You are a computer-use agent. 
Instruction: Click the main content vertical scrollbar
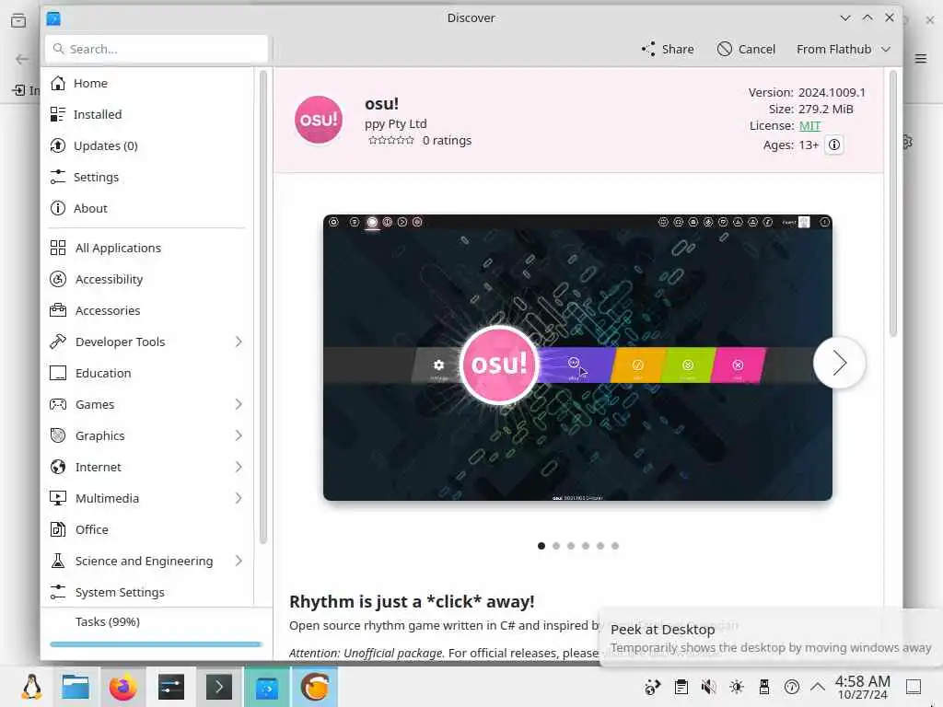892,204
